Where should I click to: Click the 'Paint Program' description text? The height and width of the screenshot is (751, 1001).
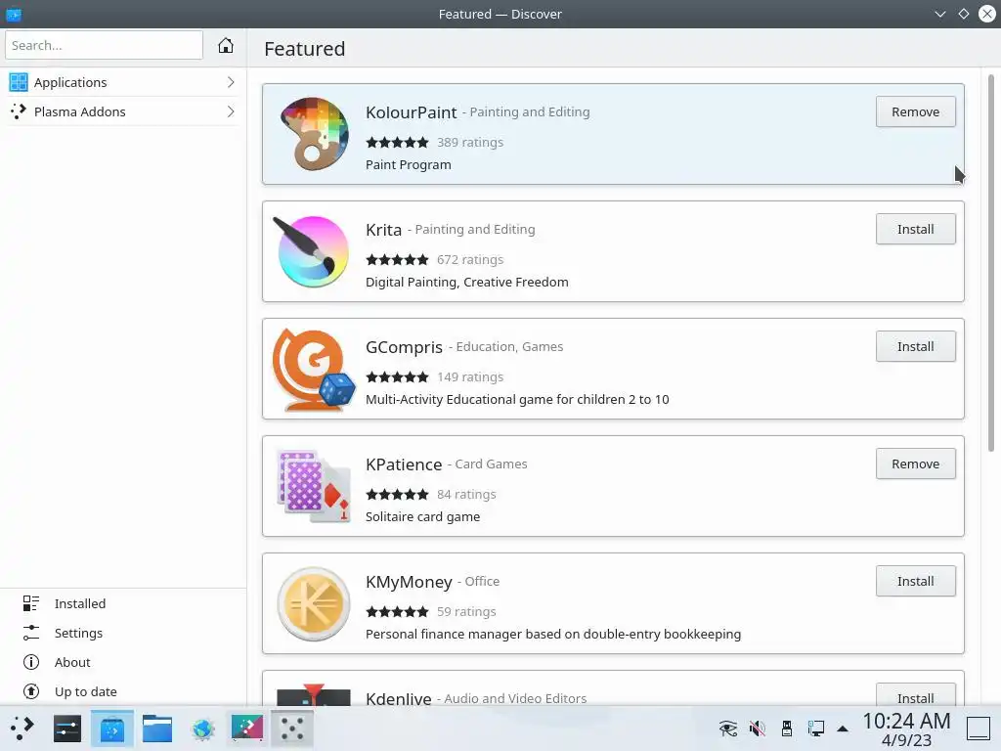tap(408, 164)
